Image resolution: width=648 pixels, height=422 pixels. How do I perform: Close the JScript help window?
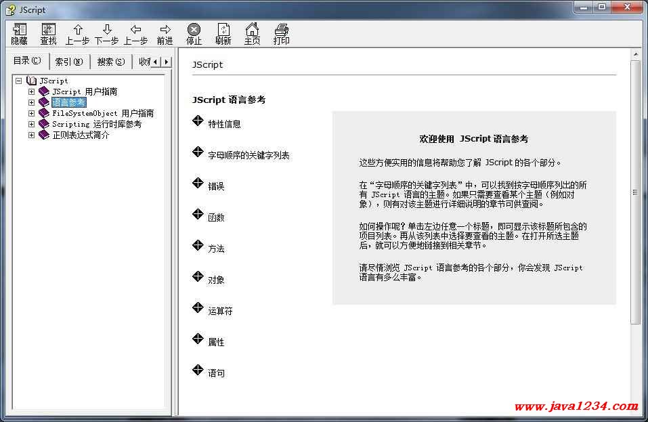click(627, 7)
